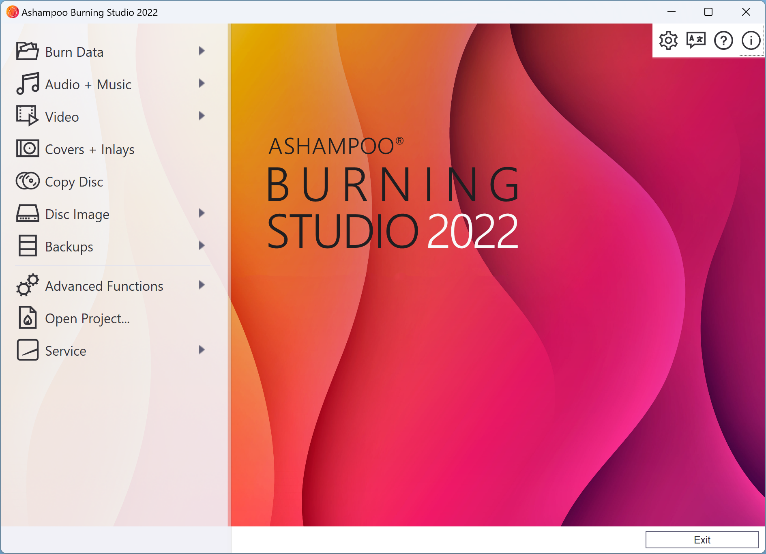Show the about info icon
766x554 pixels.
751,41
